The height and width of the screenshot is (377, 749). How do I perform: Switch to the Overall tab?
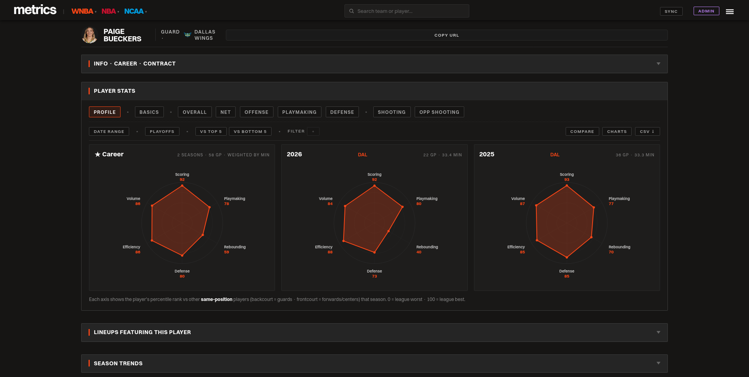point(195,112)
